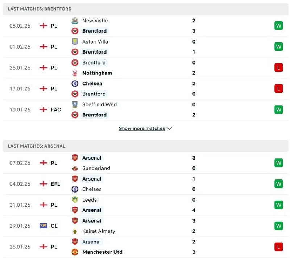The width and height of the screenshot is (290, 260).
Task: Click the England flag next to the FAC label
Action: click(43, 109)
